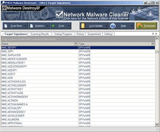Click the Participate blocks icon
Viewport: 160px width, 132px height.
140,26
